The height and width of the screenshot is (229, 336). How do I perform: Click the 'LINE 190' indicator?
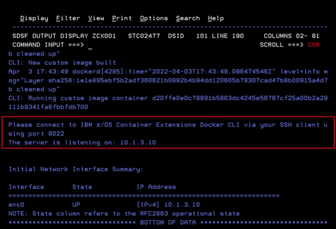228,36
